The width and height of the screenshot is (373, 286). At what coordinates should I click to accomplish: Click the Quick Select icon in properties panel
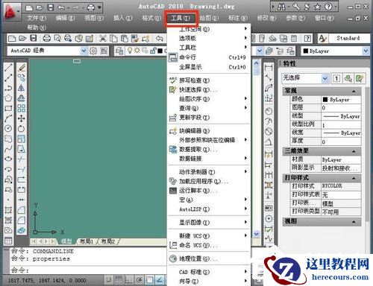coord(360,78)
